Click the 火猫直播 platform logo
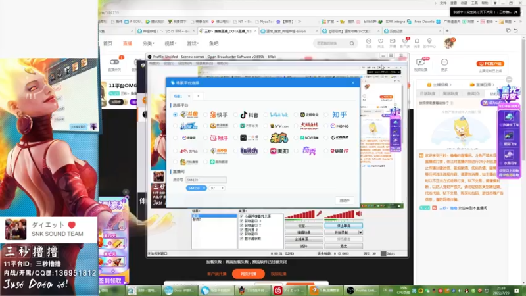The height and width of the screenshot is (296, 526). coord(309,126)
